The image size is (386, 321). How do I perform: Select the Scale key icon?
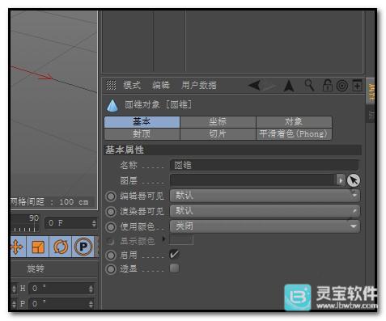tap(38, 247)
